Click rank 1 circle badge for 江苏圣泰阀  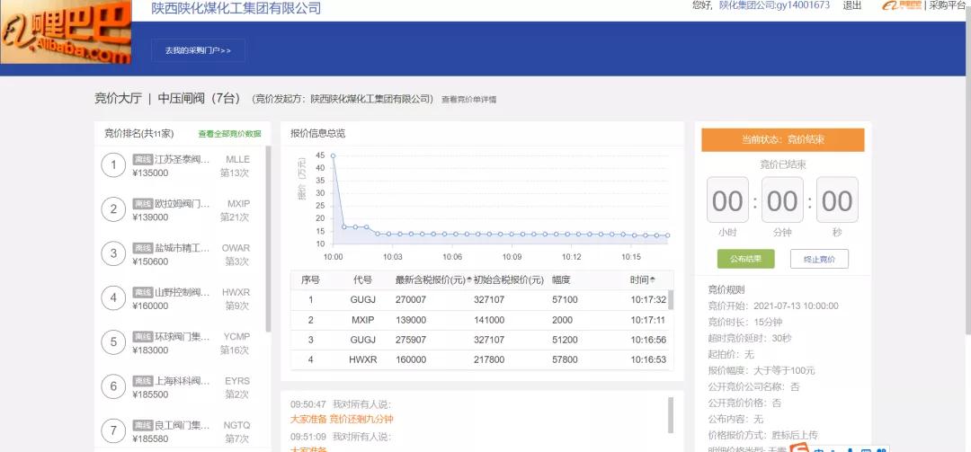(x=113, y=166)
